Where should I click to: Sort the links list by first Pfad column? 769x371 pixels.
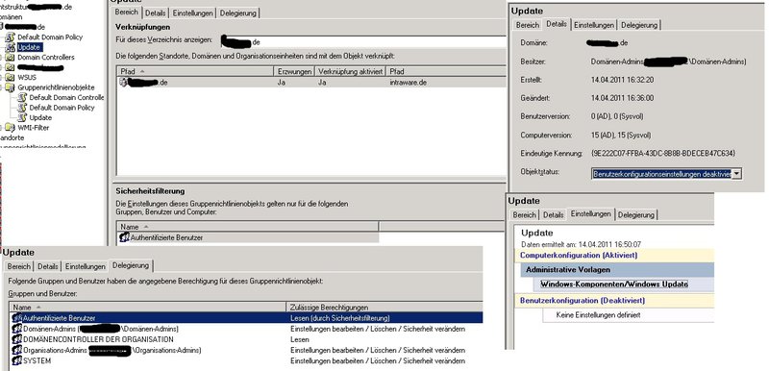click(195, 71)
